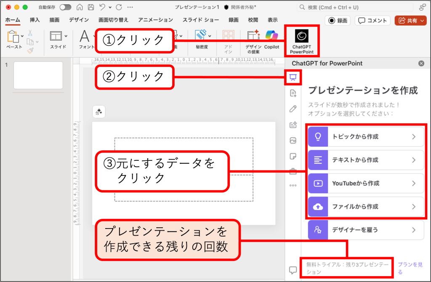Open the image icon in ChatGPT sidebar
Image resolution: width=431 pixels, height=282 pixels.
coord(293,140)
